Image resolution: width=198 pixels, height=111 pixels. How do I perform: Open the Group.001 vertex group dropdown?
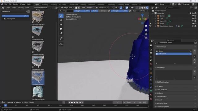click(102, 8)
